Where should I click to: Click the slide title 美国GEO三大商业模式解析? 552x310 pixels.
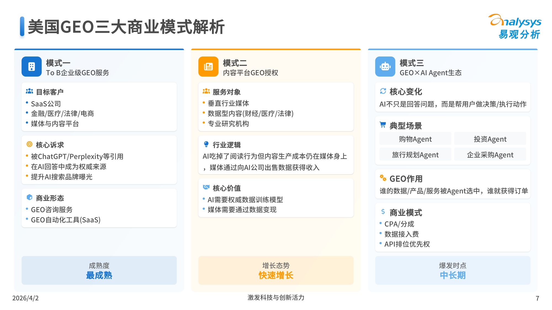[126, 27]
